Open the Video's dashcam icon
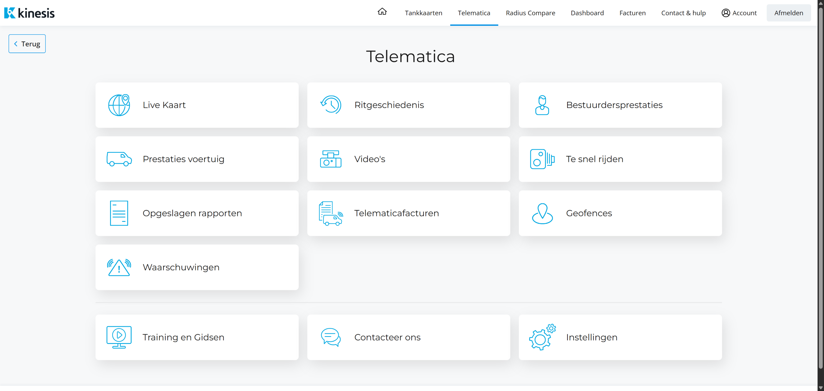824x391 pixels. pos(331,159)
